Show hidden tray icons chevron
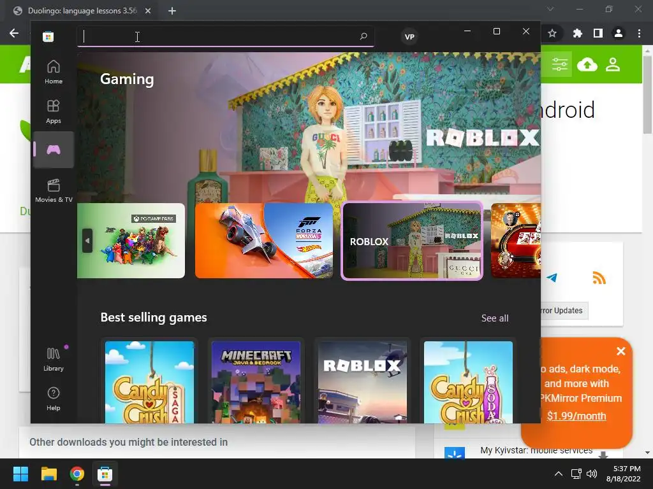Viewport: 653px width, 489px height. point(559,474)
